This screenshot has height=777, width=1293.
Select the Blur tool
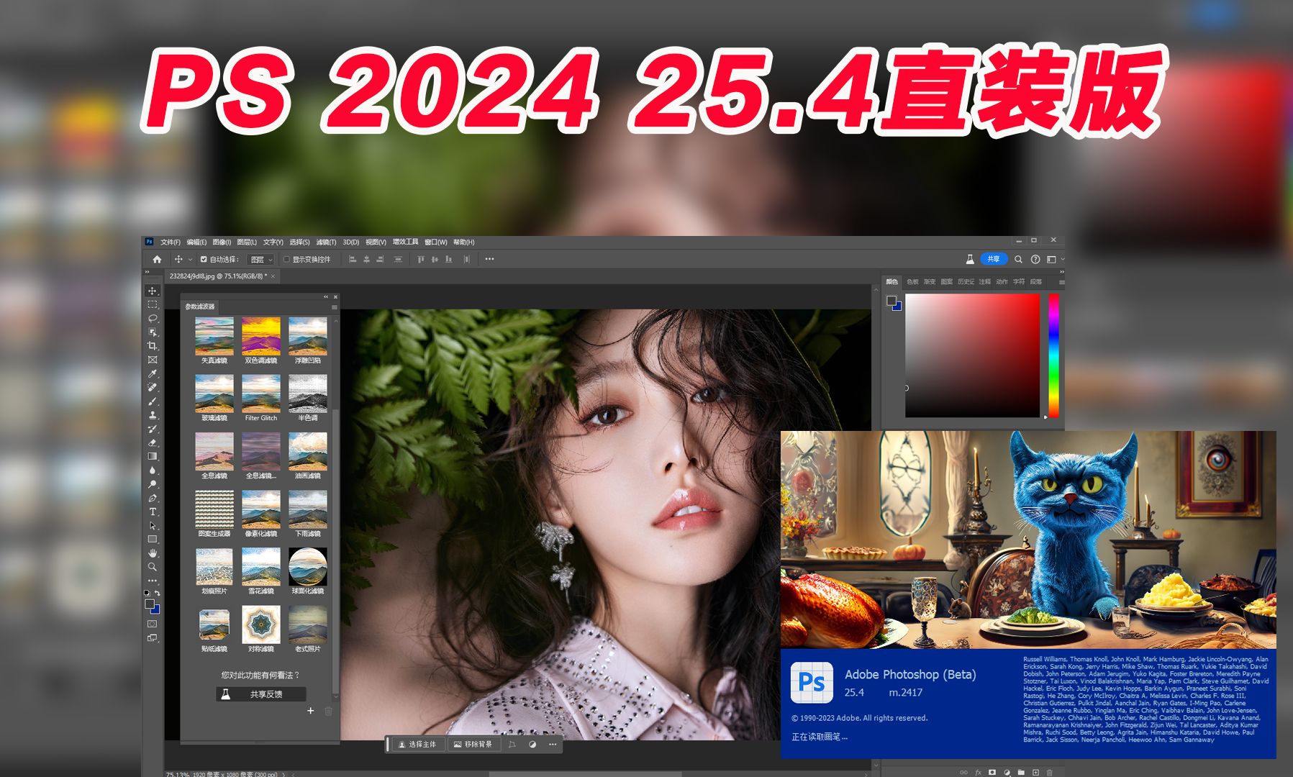click(x=153, y=471)
